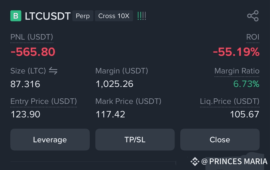
Task: Tap the 1,025.26 margin value
Action: [114, 84]
